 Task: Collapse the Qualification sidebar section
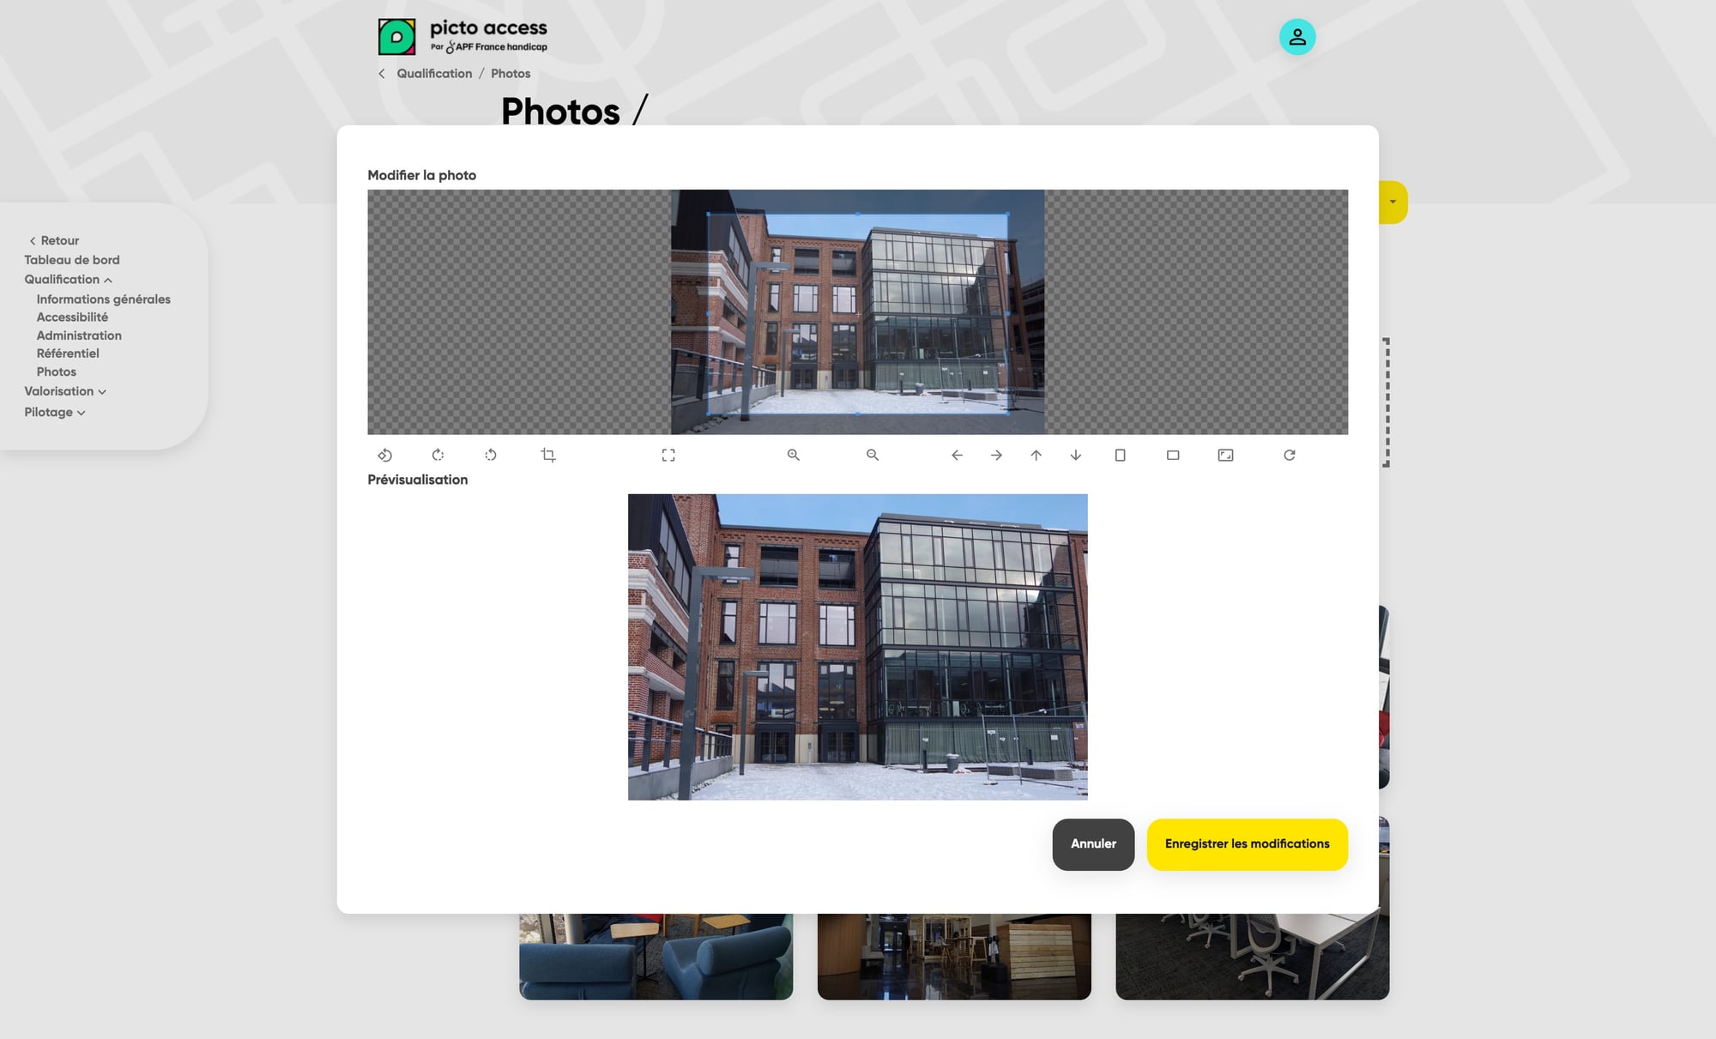coord(68,280)
